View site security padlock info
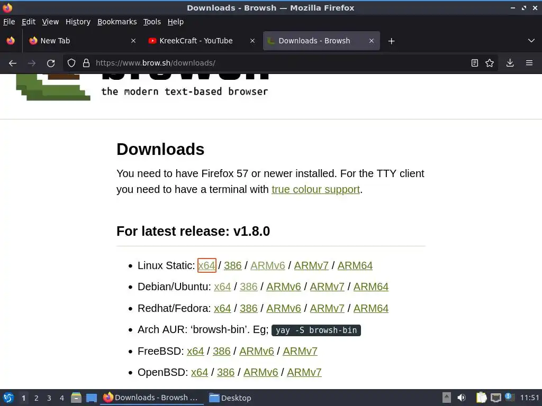This screenshot has width=542, height=406. (86, 63)
